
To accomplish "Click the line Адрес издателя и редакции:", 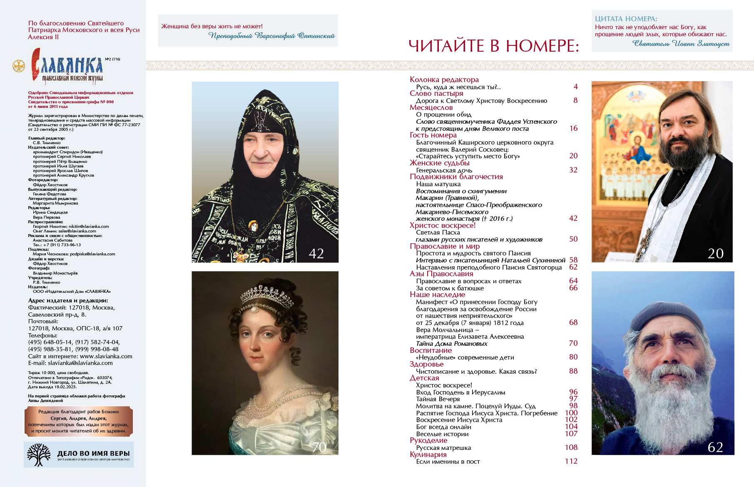I will (68, 301).
